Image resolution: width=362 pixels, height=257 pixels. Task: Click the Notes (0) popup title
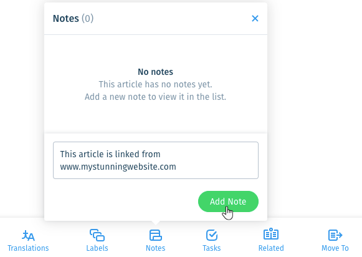[73, 19]
